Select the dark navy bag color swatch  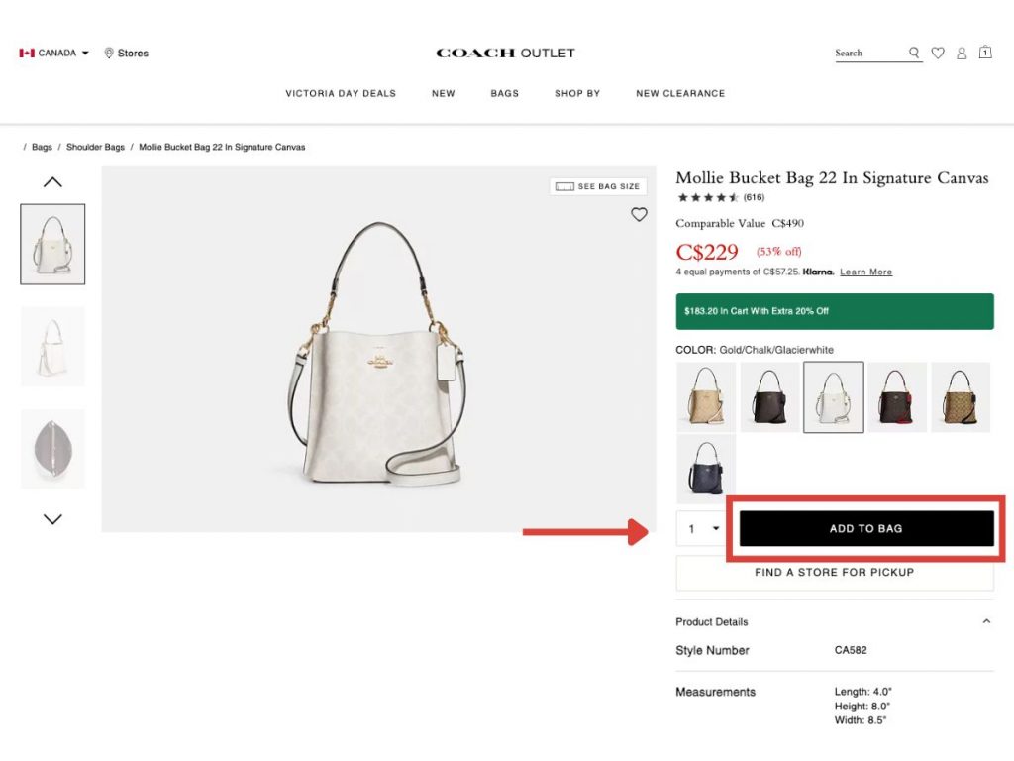705,467
